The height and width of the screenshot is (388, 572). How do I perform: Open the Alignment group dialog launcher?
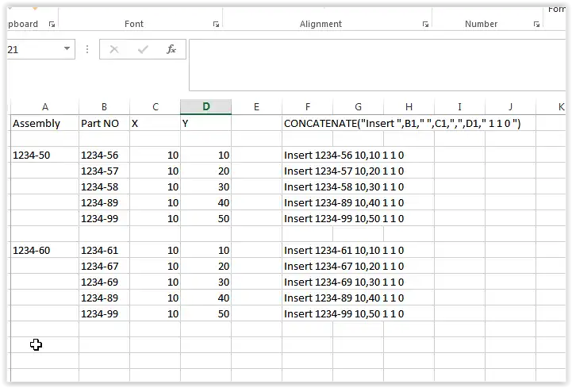tap(425, 25)
